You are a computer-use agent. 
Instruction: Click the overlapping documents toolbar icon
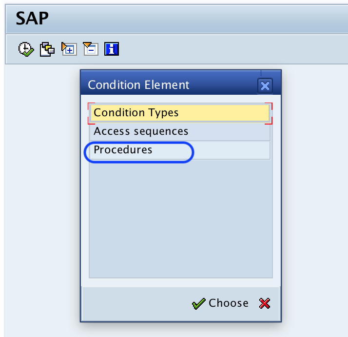click(x=47, y=49)
